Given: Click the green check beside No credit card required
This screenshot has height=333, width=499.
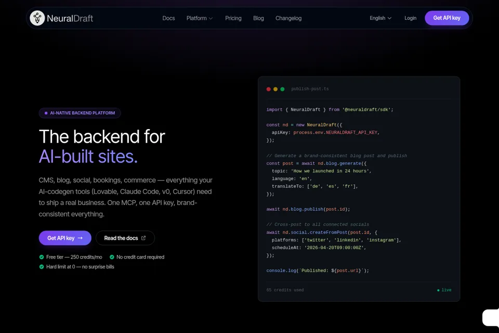Looking at the screenshot, I should 112,257.
